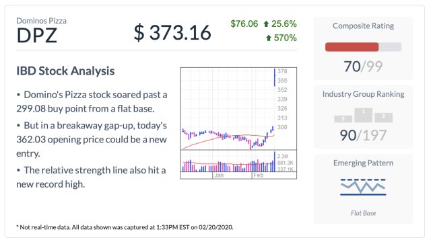Click the Jan marker on chart timeline
This screenshot has height=244, width=431.
(x=219, y=175)
